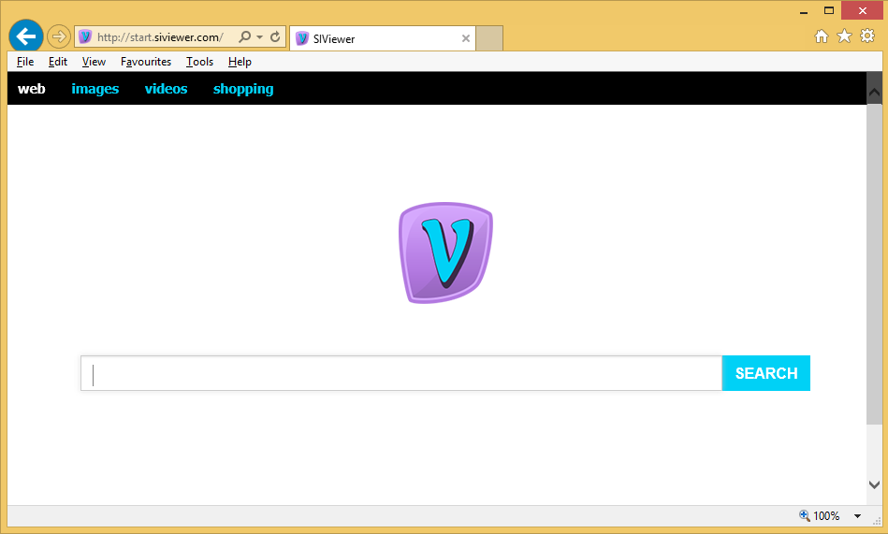Switch to images search
This screenshot has height=534, width=888.
tap(95, 90)
